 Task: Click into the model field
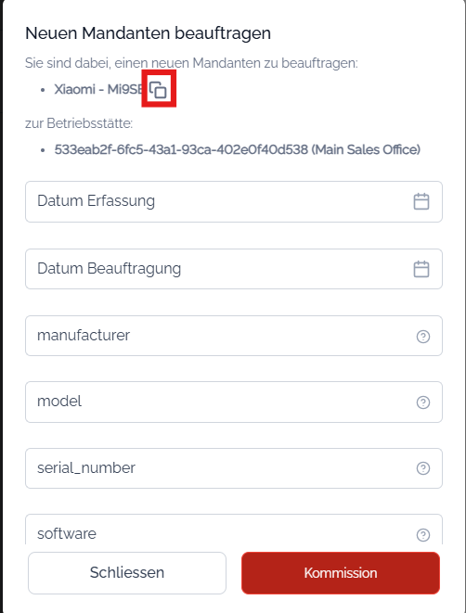234,402
